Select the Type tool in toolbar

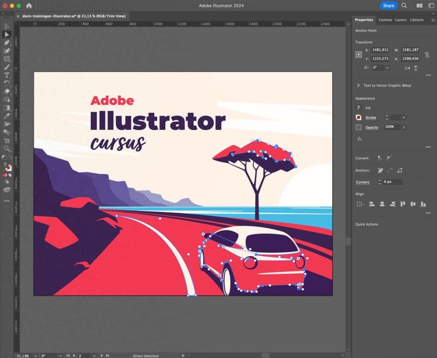pyautogui.click(x=7, y=76)
